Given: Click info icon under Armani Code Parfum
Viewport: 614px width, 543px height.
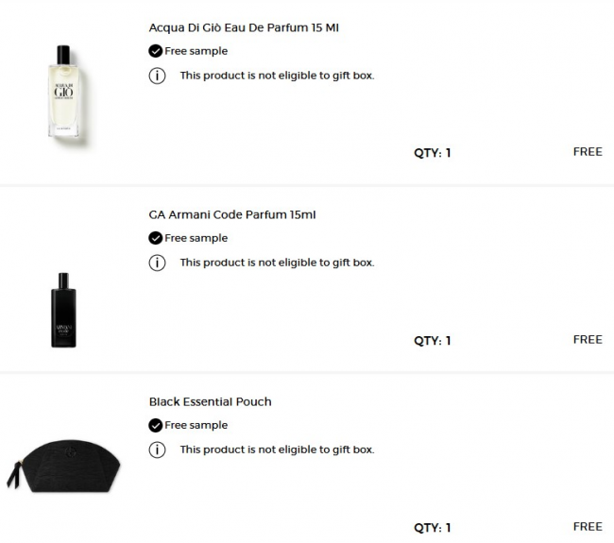Looking at the screenshot, I should pyautogui.click(x=157, y=263).
